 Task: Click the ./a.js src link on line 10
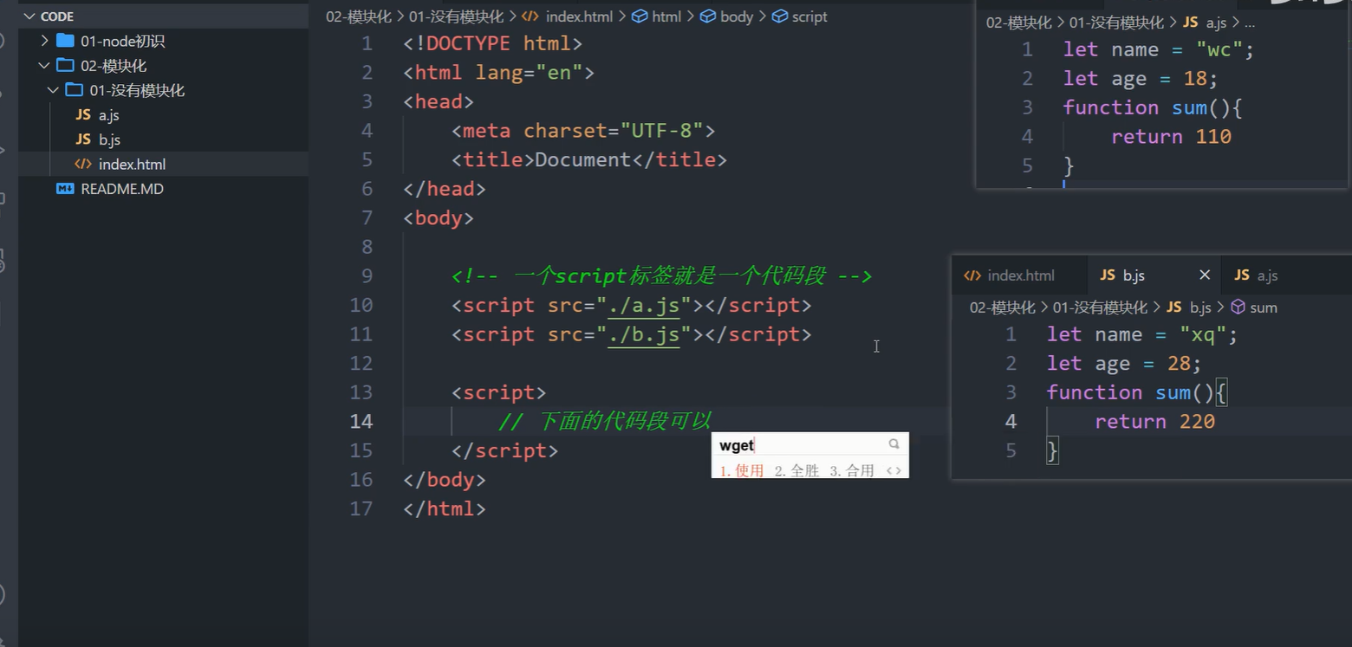(643, 305)
